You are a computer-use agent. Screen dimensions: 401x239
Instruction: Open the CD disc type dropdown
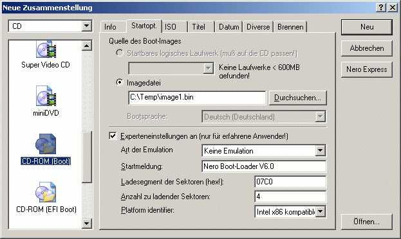pyautogui.click(x=87, y=26)
